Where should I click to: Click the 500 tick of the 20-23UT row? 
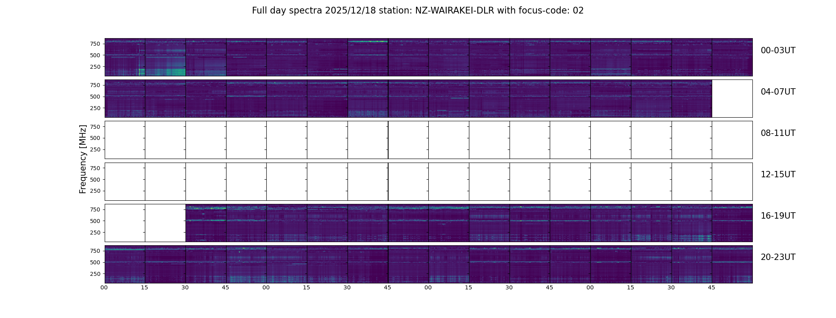click(x=95, y=262)
